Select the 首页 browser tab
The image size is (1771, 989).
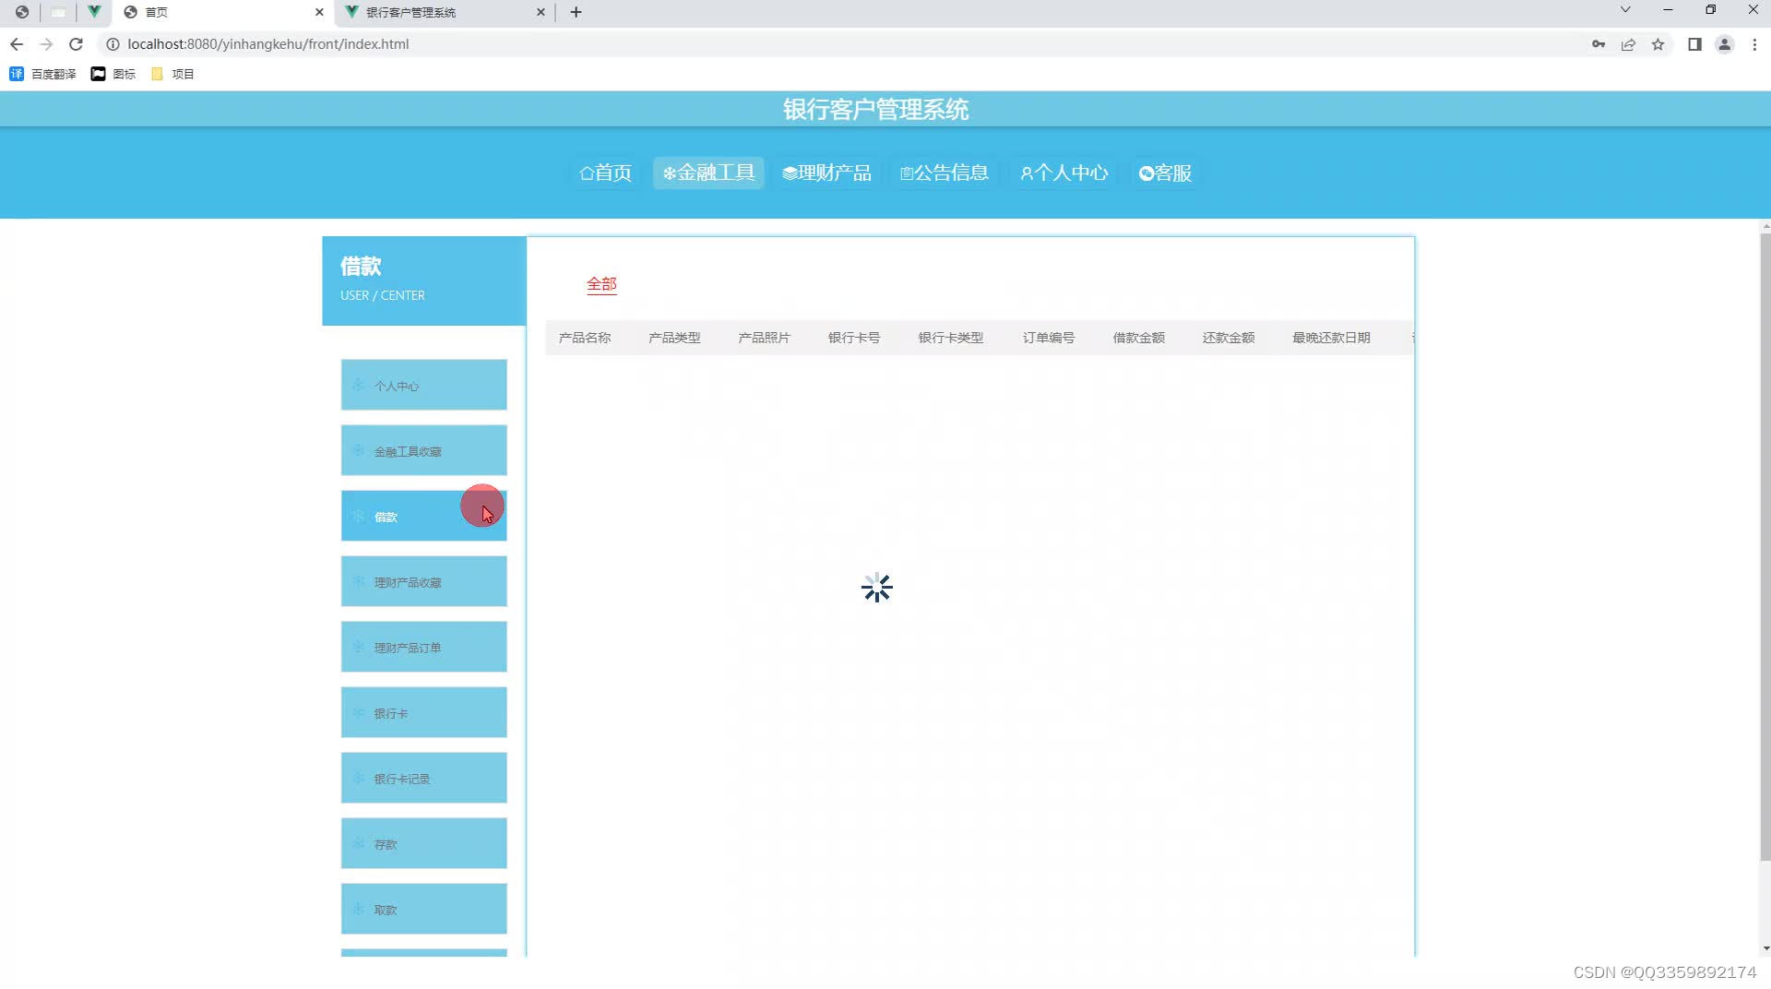click(221, 12)
